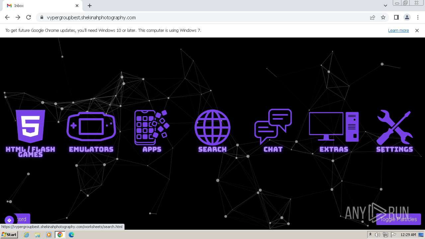Open the Settings tools icon
The image size is (425, 239).
(395, 127)
